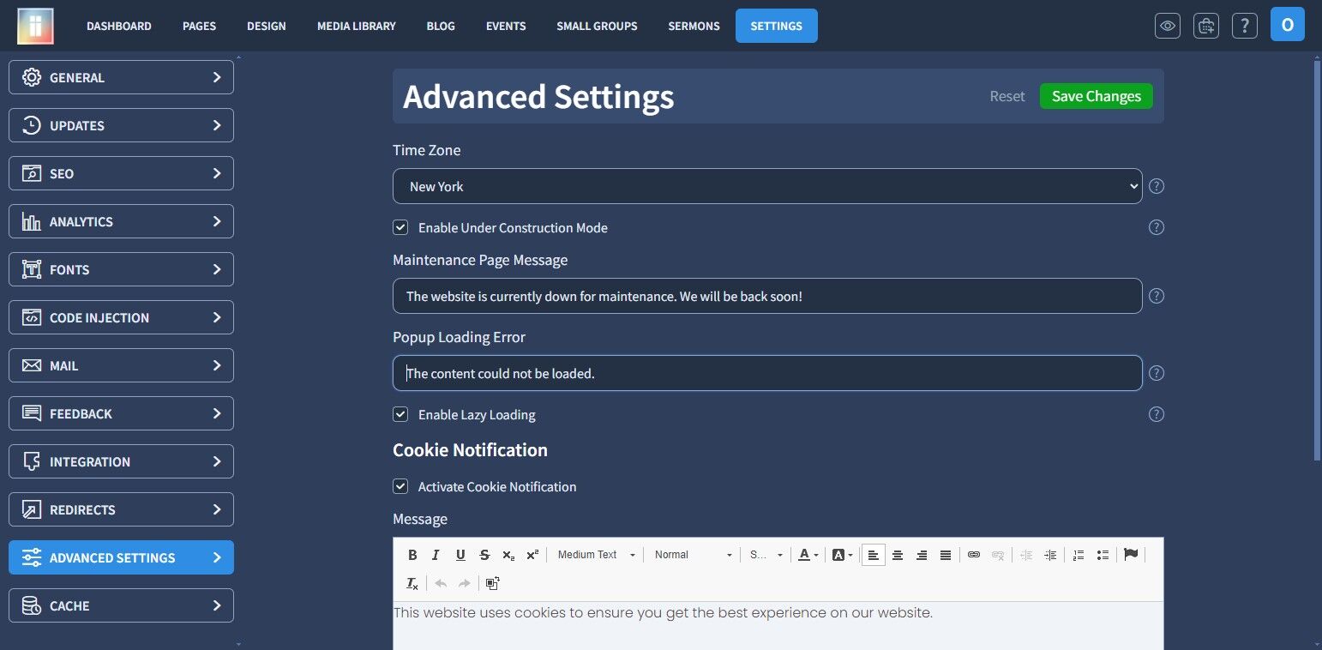
Task: Toggle Activate Cookie Notification checkbox
Action: [400, 486]
